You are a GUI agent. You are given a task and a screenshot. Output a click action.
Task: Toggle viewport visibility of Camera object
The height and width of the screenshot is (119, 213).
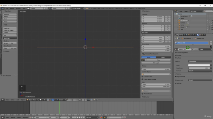coord(207,23)
